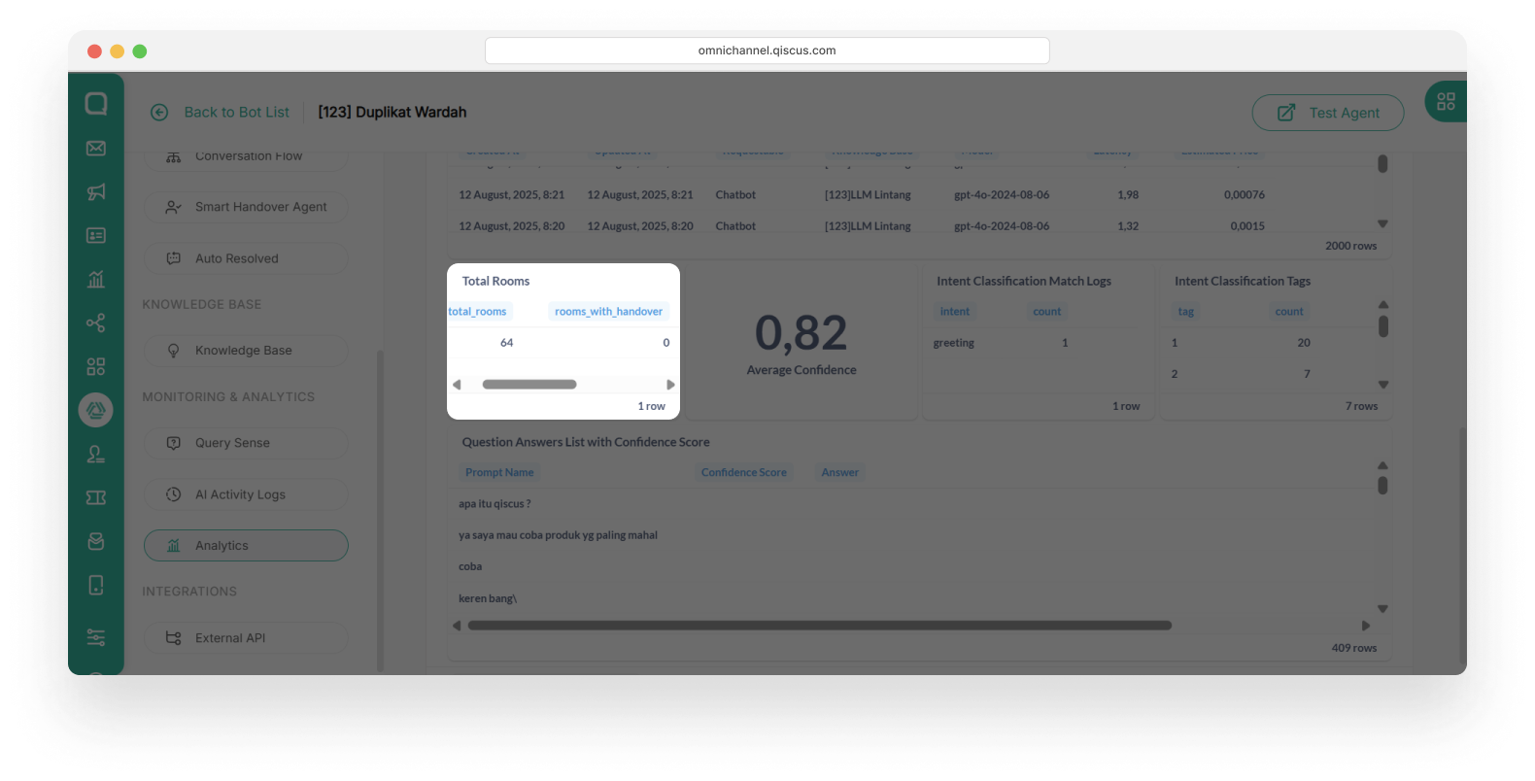
Task: Click the browser address bar
Action: point(767,51)
